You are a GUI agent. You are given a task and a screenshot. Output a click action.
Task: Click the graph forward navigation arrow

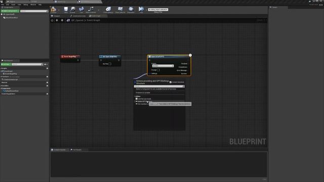[x=62, y=20]
